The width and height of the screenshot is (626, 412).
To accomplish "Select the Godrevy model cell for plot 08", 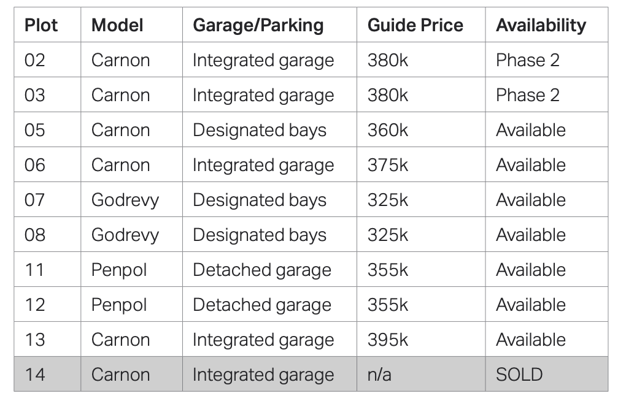I will pyautogui.click(x=125, y=235).
